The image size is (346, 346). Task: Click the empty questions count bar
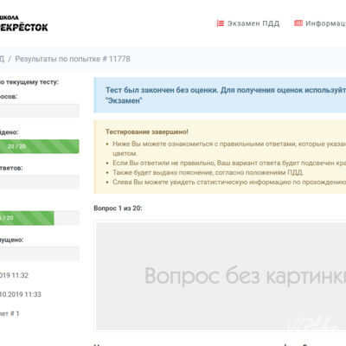(x=40, y=111)
